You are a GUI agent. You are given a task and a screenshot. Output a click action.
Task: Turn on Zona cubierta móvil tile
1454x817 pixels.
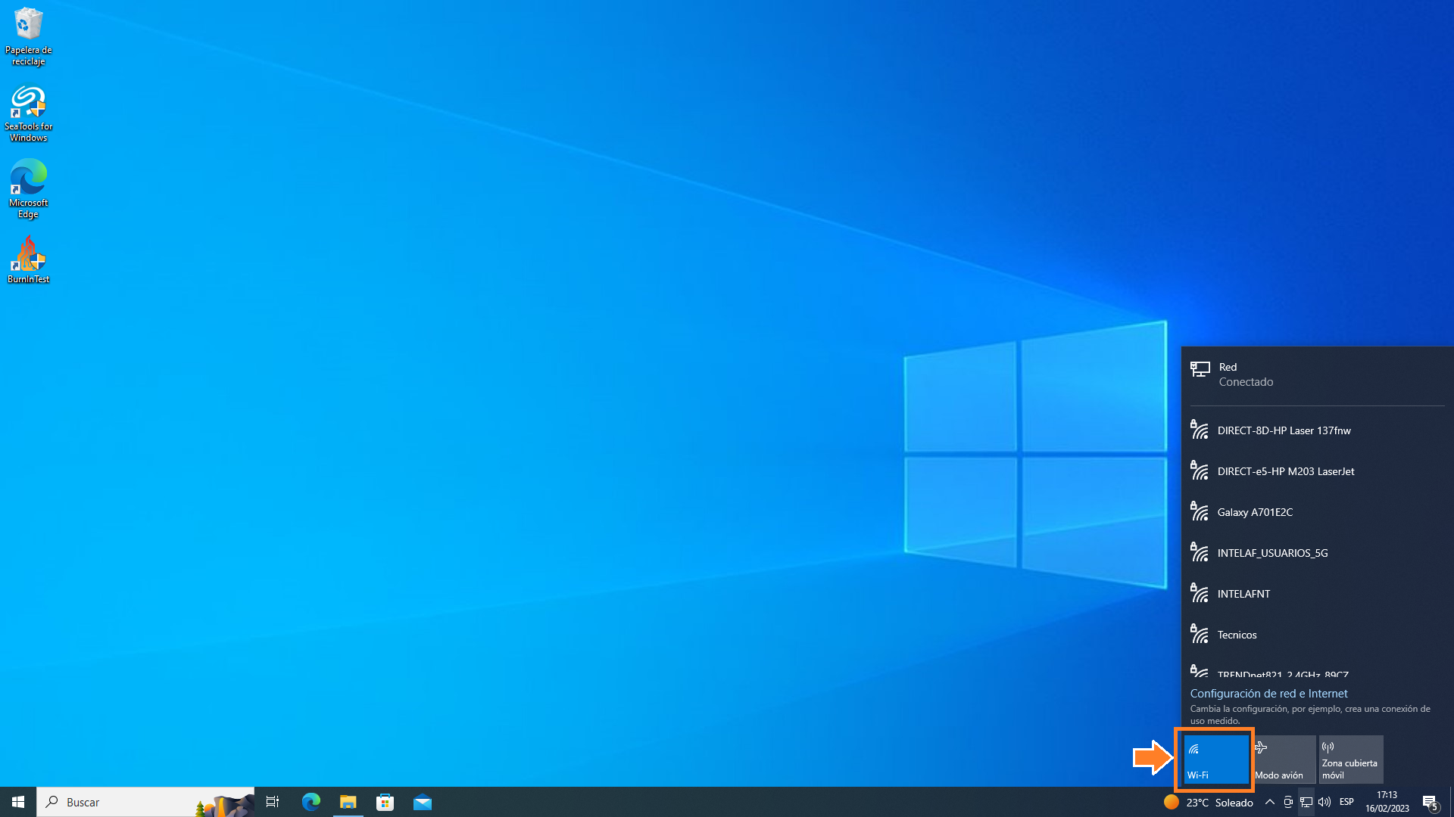1351,760
